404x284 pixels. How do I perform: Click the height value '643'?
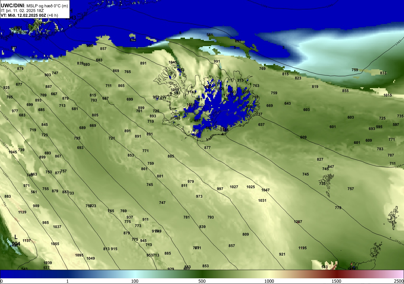[288, 103]
